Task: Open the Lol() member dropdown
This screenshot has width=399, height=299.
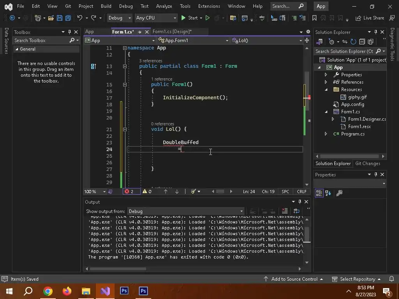Action: click(267, 40)
